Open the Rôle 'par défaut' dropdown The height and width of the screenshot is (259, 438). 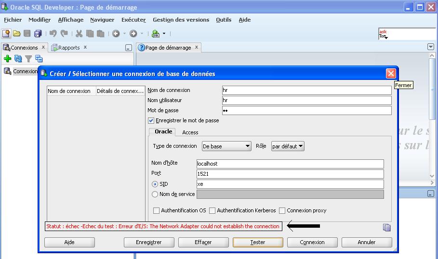pyautogui.click(x=288, y=146)
